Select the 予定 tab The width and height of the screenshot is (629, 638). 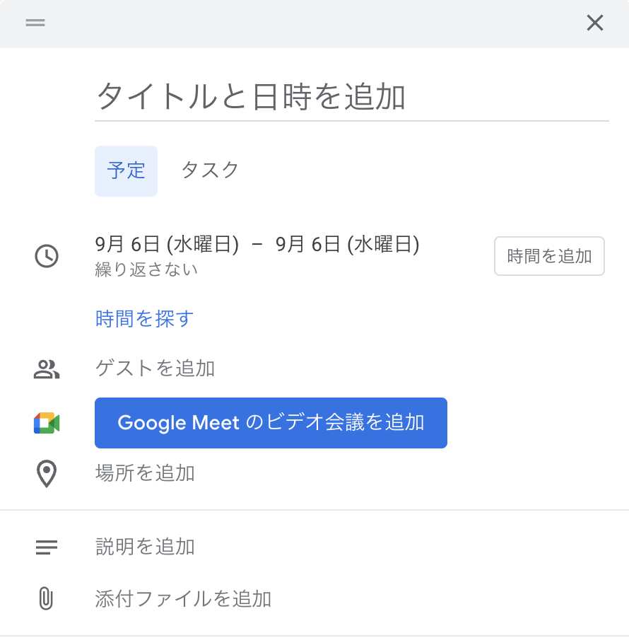pos(126,170)
